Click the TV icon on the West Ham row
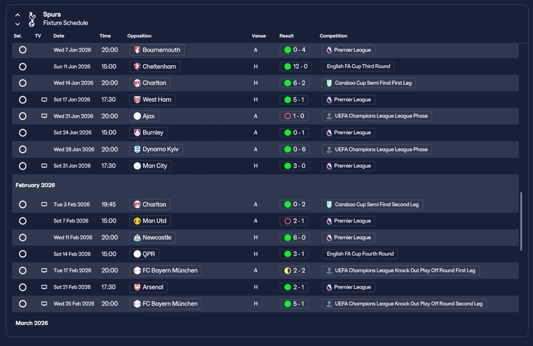 (44, 100)
